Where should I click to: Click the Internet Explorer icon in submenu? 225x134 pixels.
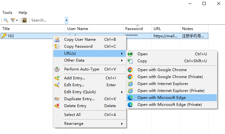pyautogui.click(x=130, y=84)
